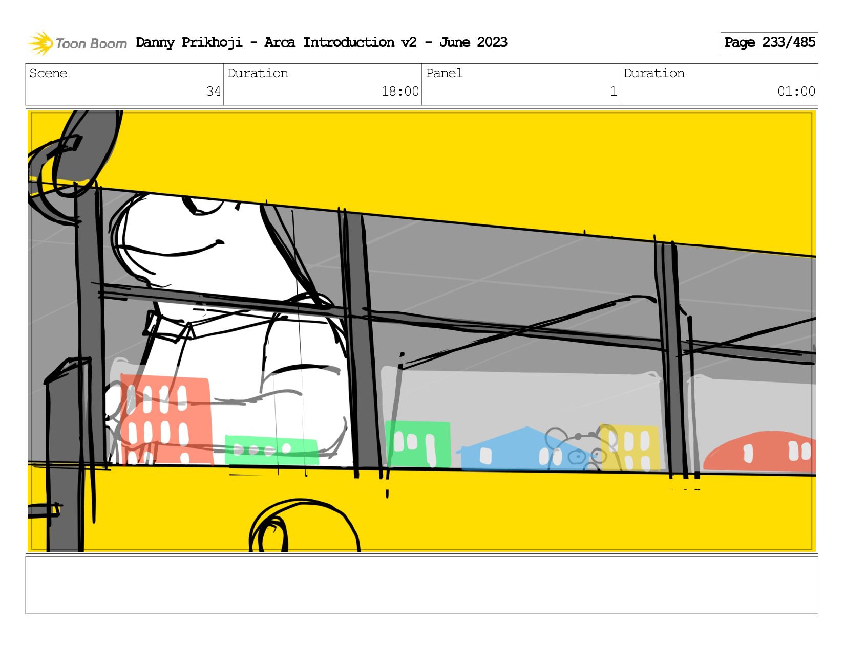The height and width of the screenshot is (652, 845).
Task: Click the empty notes box below the panel
Action: click(x=421, y=585)
